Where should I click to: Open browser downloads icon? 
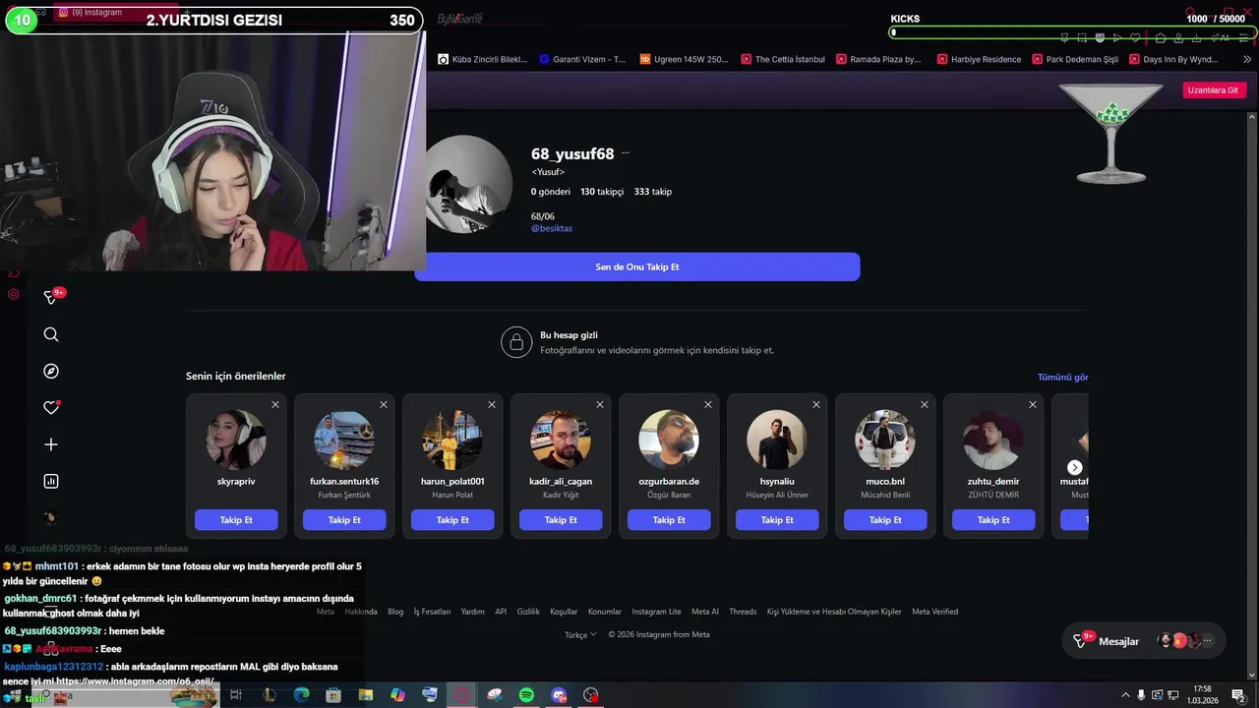tap(1198, 37)
